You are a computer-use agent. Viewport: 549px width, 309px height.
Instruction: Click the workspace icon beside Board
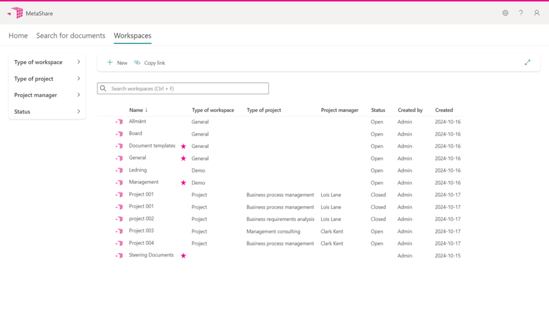coord(119,134)
